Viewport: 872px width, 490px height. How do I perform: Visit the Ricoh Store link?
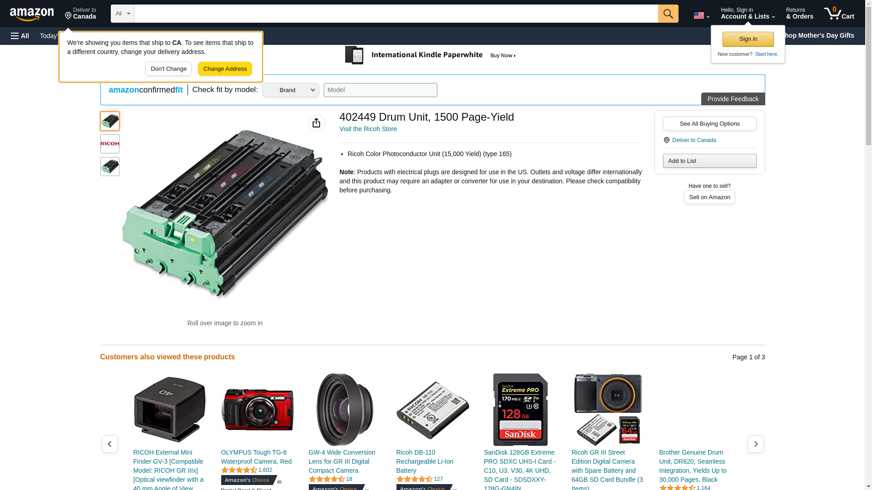368,129
